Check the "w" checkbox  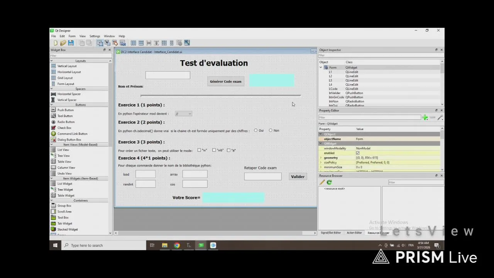(199, 150)
